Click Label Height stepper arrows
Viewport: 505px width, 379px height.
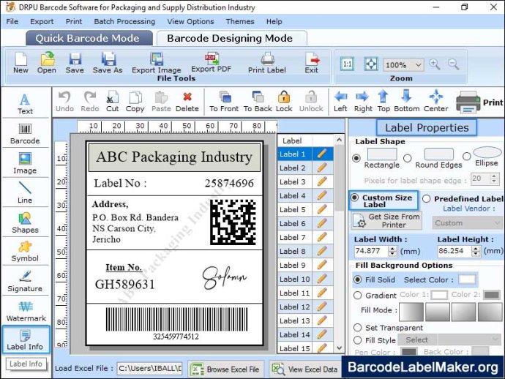coord(476,251)
